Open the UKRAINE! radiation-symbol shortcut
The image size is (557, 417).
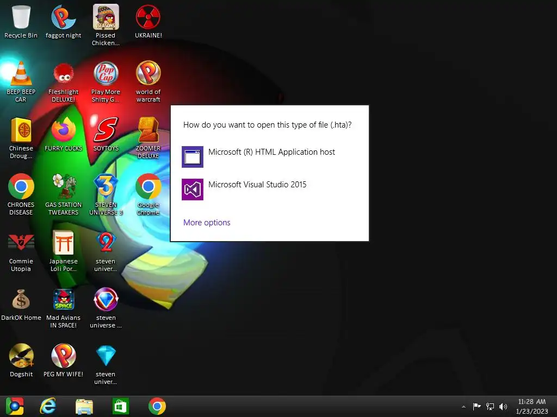[148, 17]
